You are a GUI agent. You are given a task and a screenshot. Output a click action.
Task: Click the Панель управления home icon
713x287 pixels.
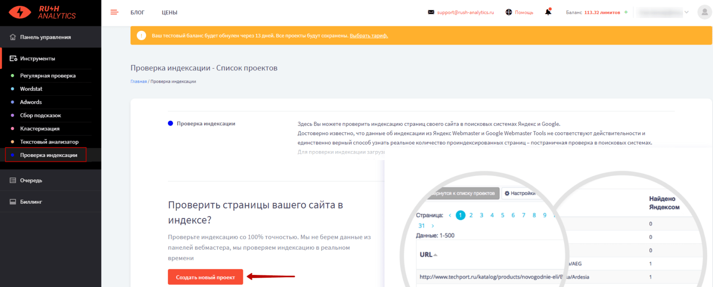13,37
